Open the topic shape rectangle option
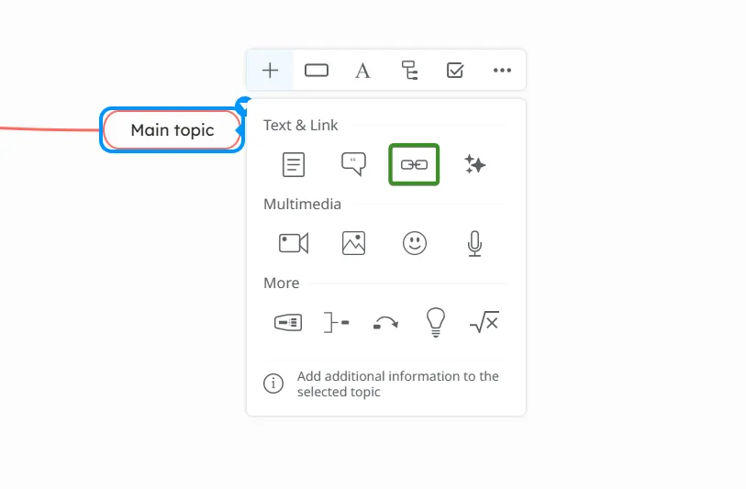Viewport: 746px width, 489px height. pyautogui.click(x=317, y=71)
